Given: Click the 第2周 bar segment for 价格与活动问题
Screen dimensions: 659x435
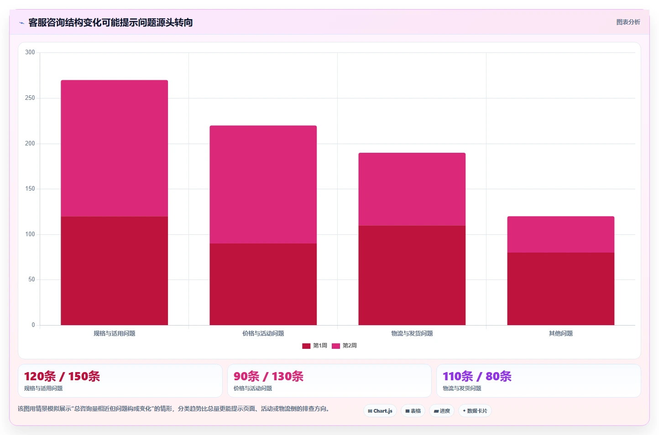Looking at the screenshot, I should [x=263, y=185].
